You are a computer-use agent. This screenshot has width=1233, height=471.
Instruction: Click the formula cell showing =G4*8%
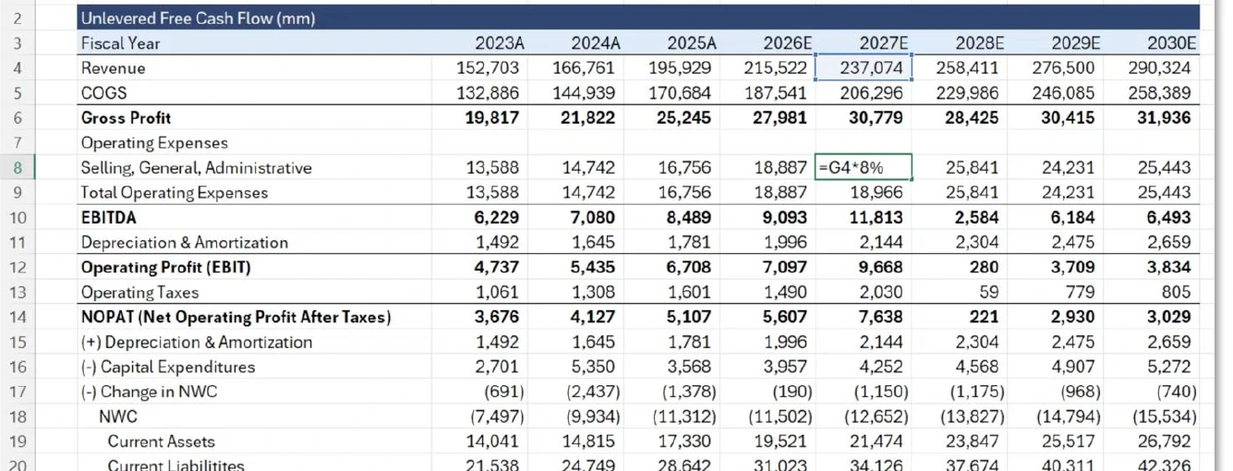coord(864,167)
